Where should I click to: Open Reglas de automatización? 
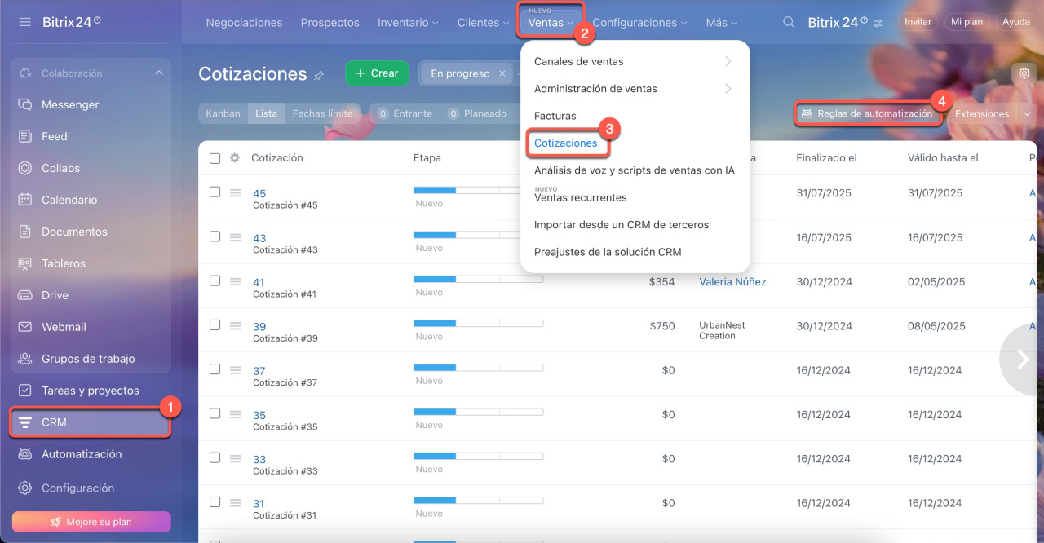tap(867, 114)
